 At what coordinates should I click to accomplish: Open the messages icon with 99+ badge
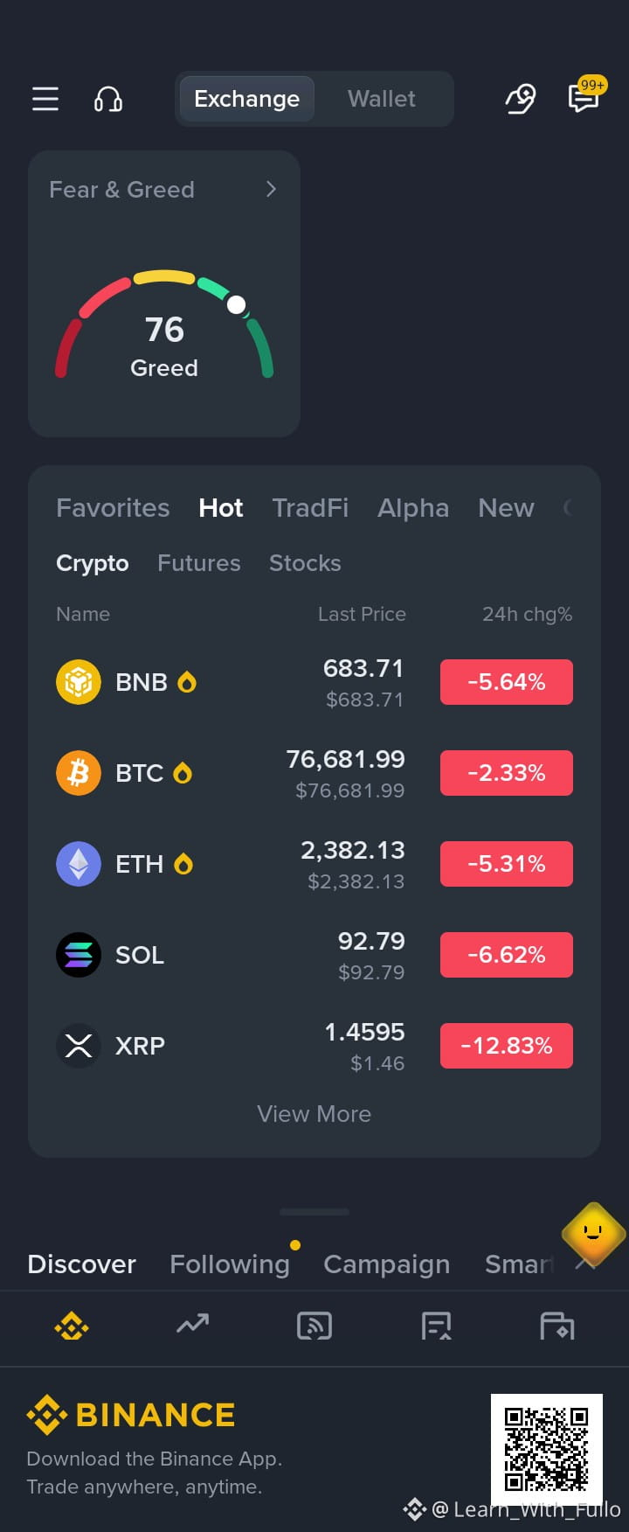pyautogui.click(x=584, y=97)
